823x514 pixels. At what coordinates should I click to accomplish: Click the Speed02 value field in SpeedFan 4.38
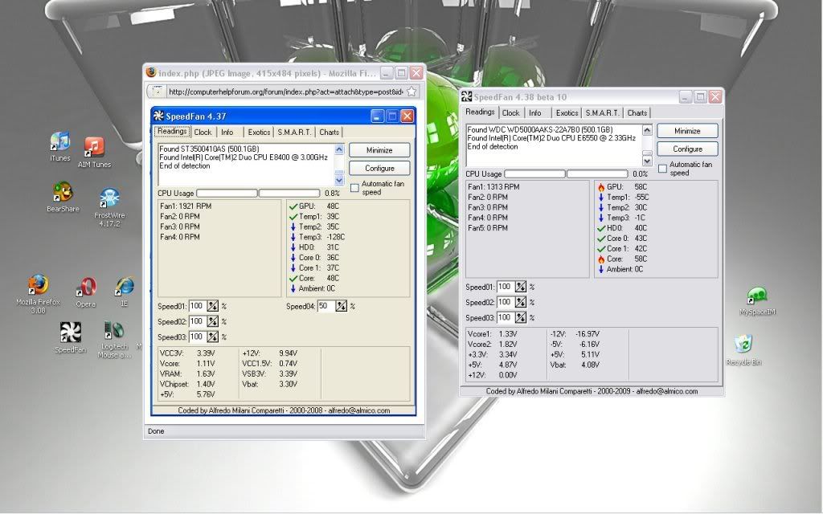tap(505, 303)
